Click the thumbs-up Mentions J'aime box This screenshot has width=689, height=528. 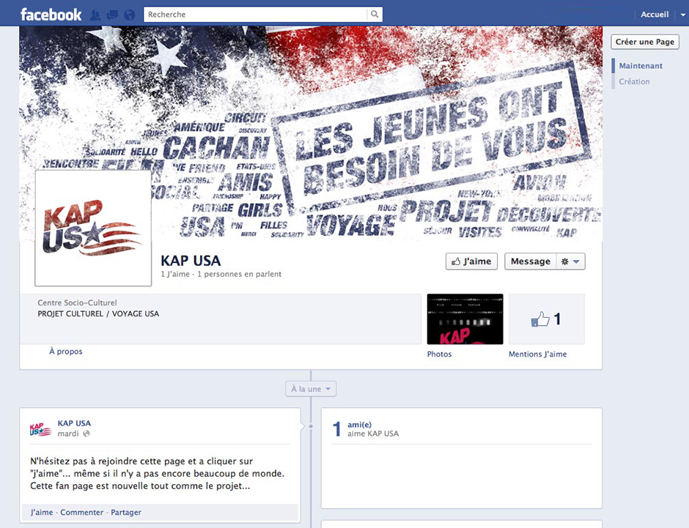547,319
